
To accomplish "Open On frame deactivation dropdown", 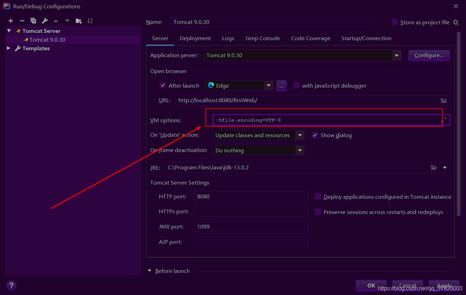I will (x=300, y=150).
